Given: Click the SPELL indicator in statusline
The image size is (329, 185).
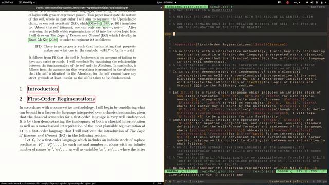Looking at the screenshot, I should coord(190,171).
